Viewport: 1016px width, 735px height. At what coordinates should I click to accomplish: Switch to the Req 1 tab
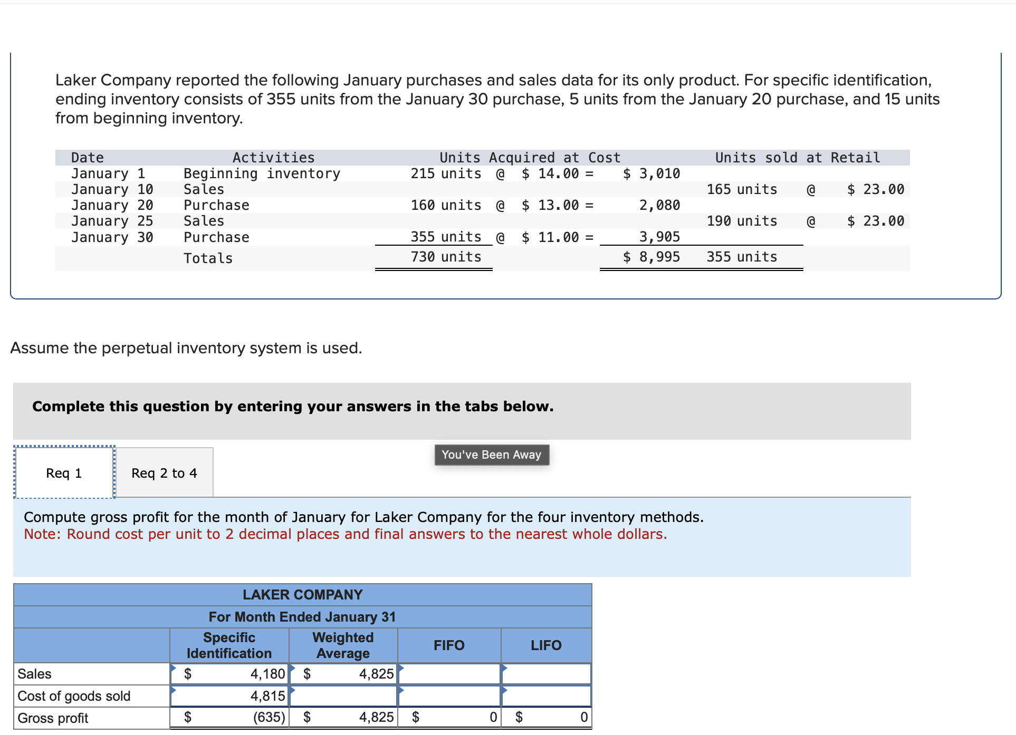point(64,472)
